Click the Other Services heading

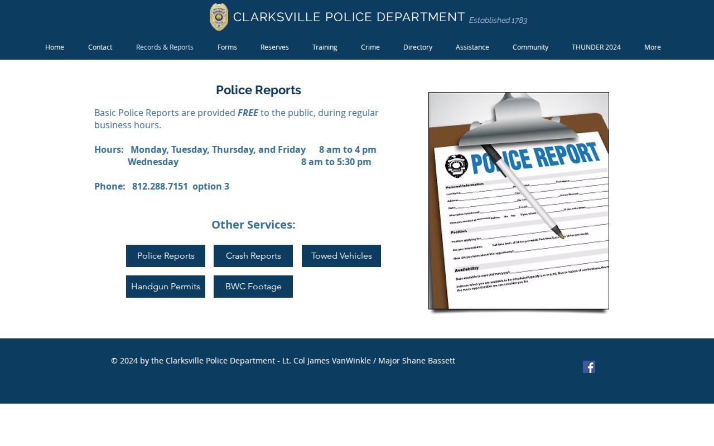click(x=253, y=225)
